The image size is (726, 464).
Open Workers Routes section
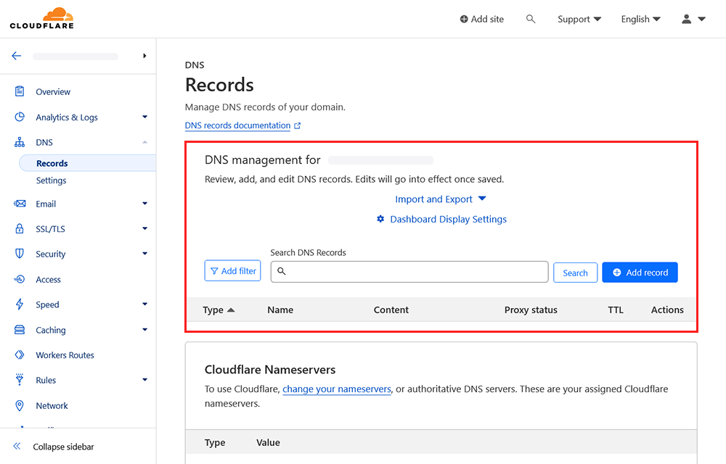65,355
